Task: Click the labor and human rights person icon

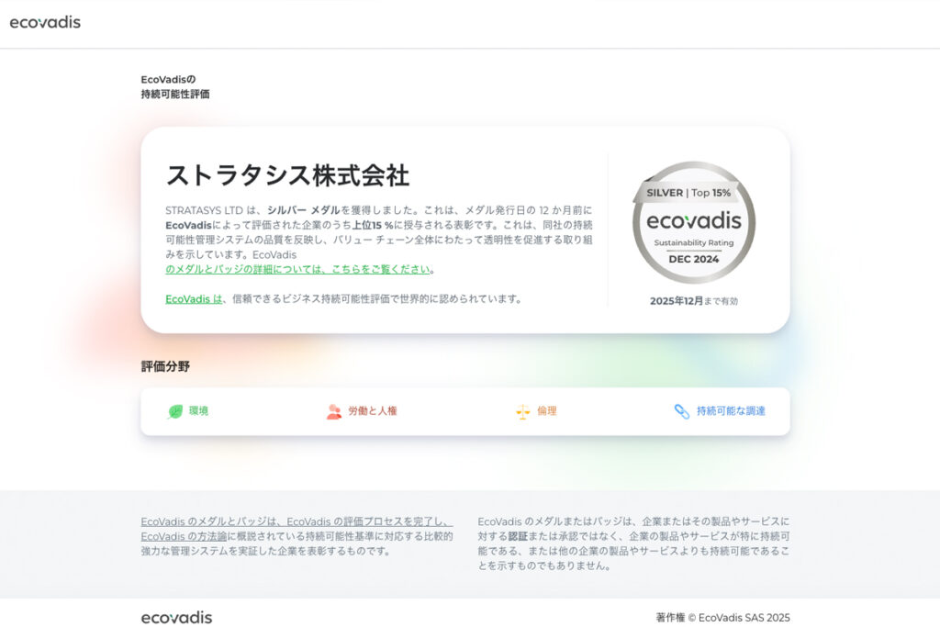Action: point(334,411)
